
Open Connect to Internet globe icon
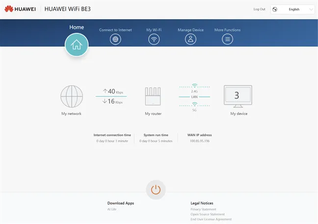115,39
